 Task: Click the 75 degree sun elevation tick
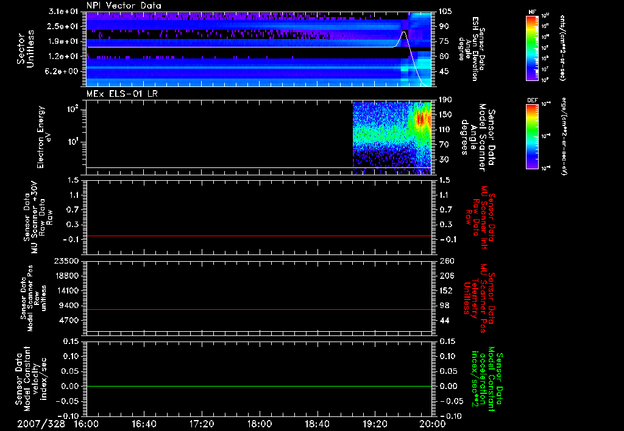coord(444,41)
